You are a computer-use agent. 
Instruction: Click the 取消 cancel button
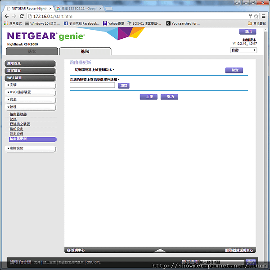point(169,97)
